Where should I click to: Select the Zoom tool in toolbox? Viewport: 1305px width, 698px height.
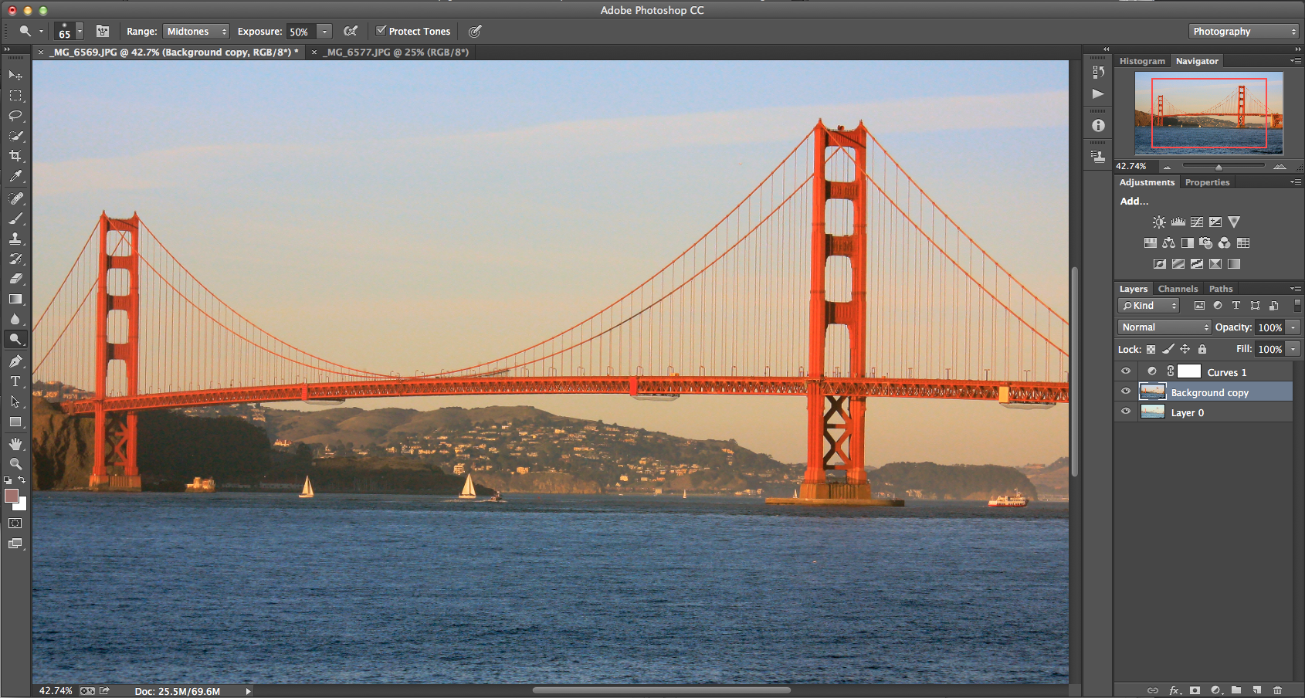pos(15,464)
